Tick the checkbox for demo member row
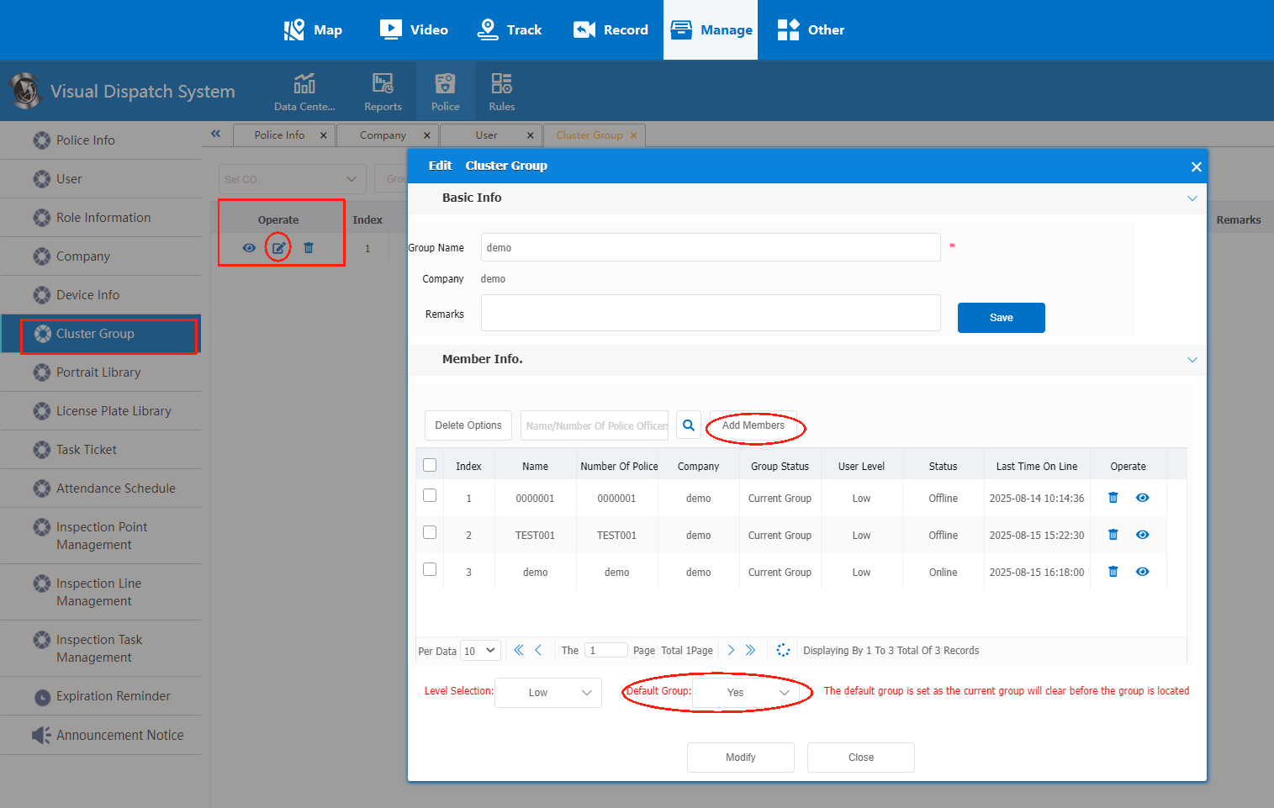1274x808 pixels. pyautogui.click(x=430, y=569)
